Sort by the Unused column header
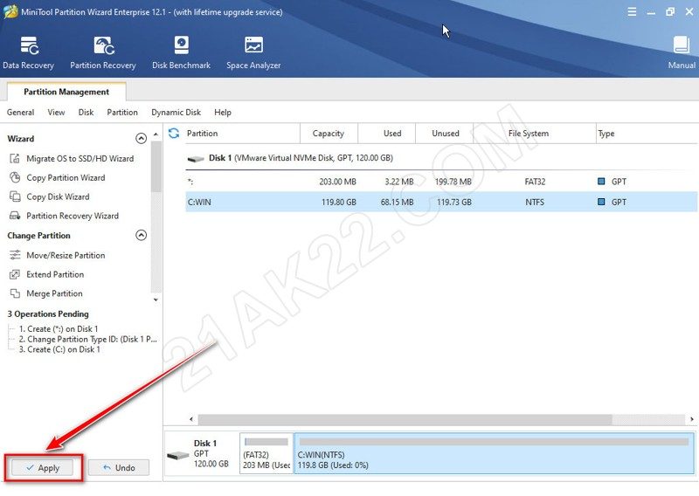Screen dimensions: 699x496 [446, 134]
